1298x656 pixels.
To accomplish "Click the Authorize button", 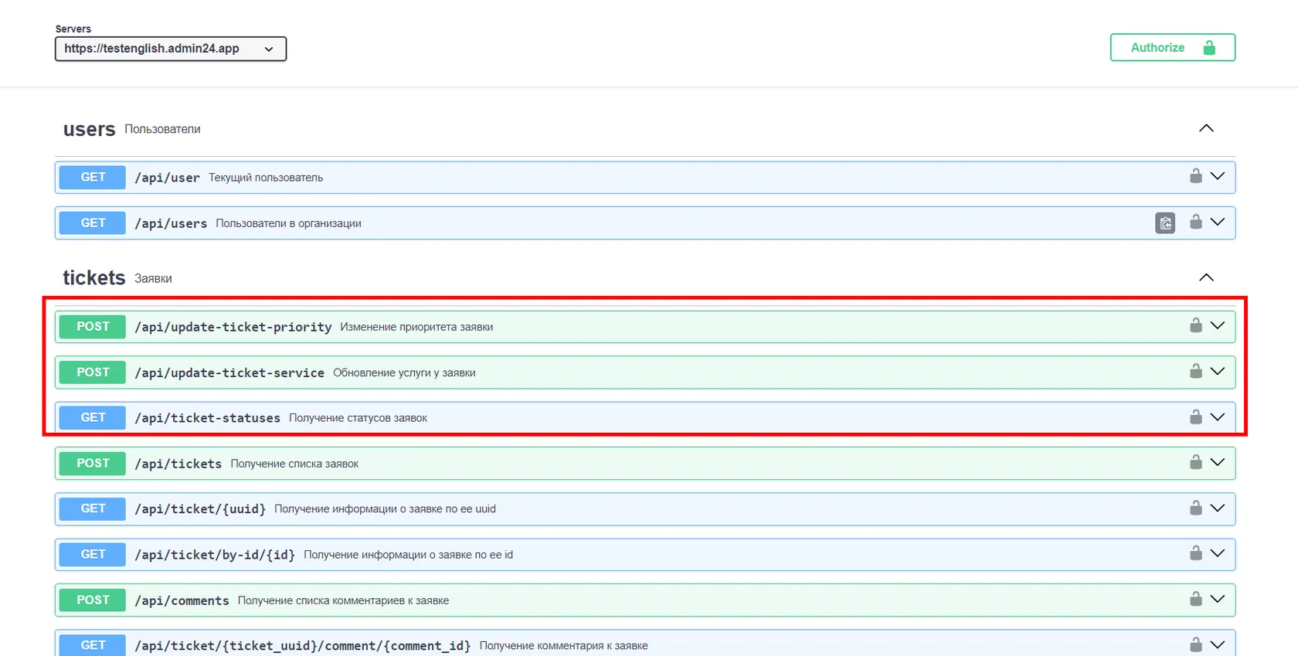I will click(1172, 47).
